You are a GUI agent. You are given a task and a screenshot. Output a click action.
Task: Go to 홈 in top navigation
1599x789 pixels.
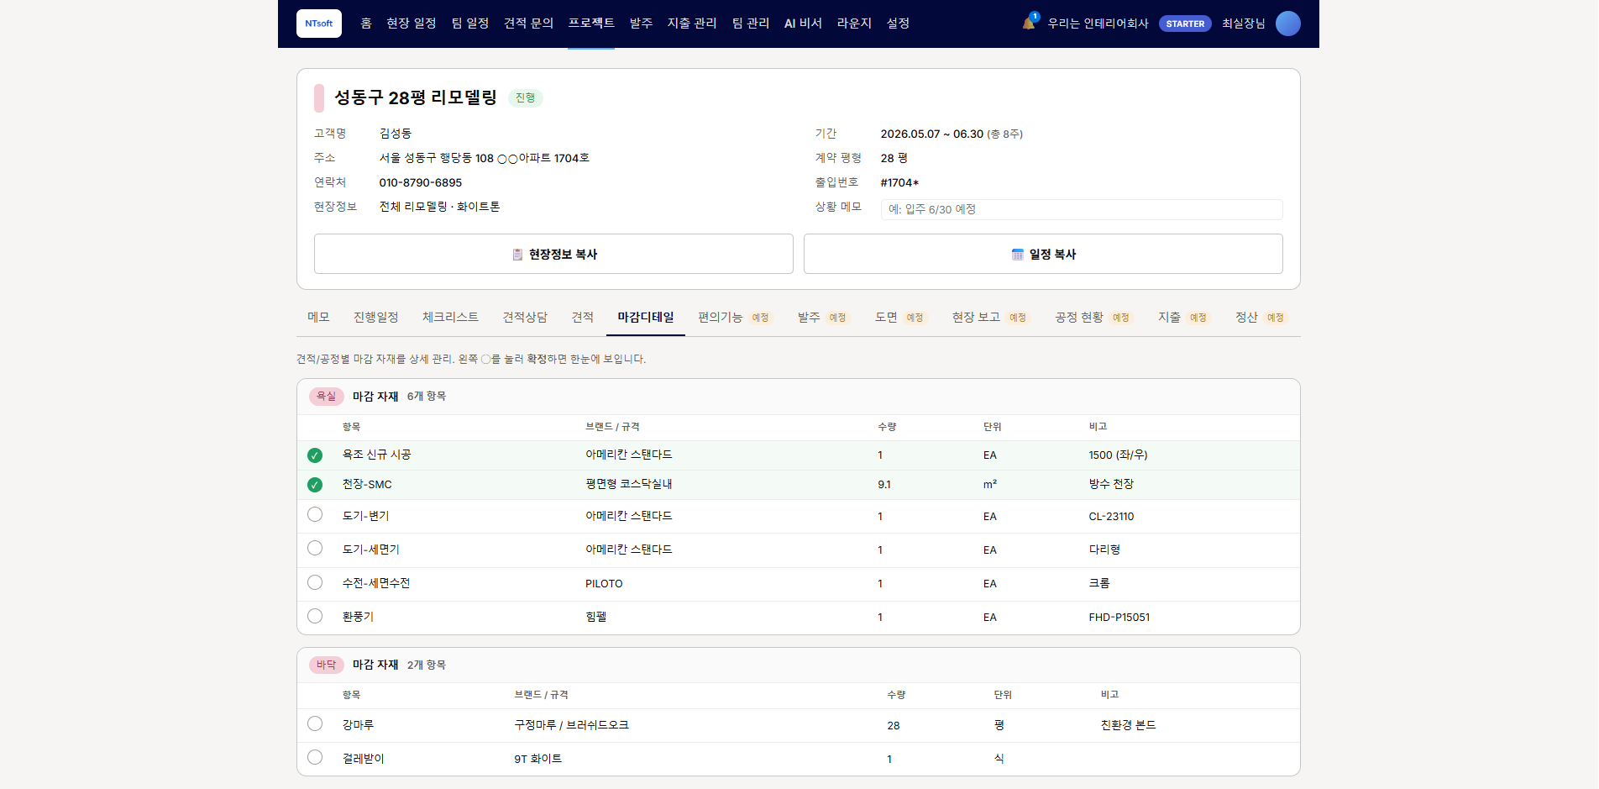pyautogui.click(x=366, y=24)
